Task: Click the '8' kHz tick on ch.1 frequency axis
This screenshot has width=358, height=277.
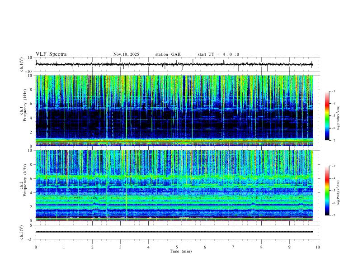Action: click(32, 90)
